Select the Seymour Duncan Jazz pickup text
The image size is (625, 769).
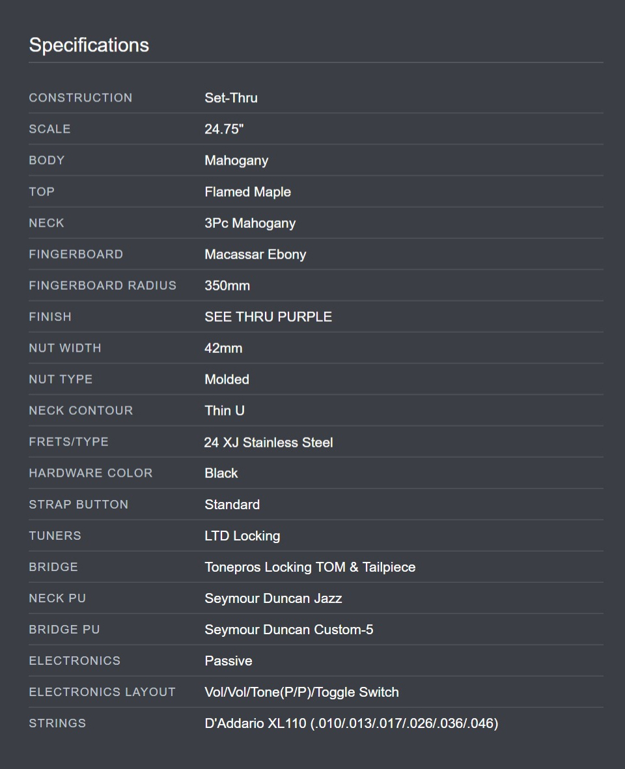click(273, 598)
